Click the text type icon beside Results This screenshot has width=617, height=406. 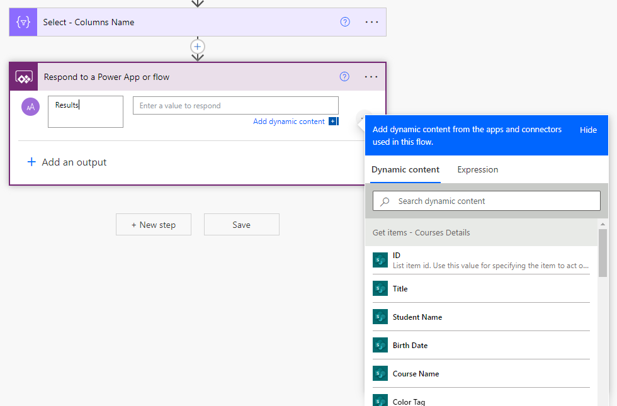31,107
